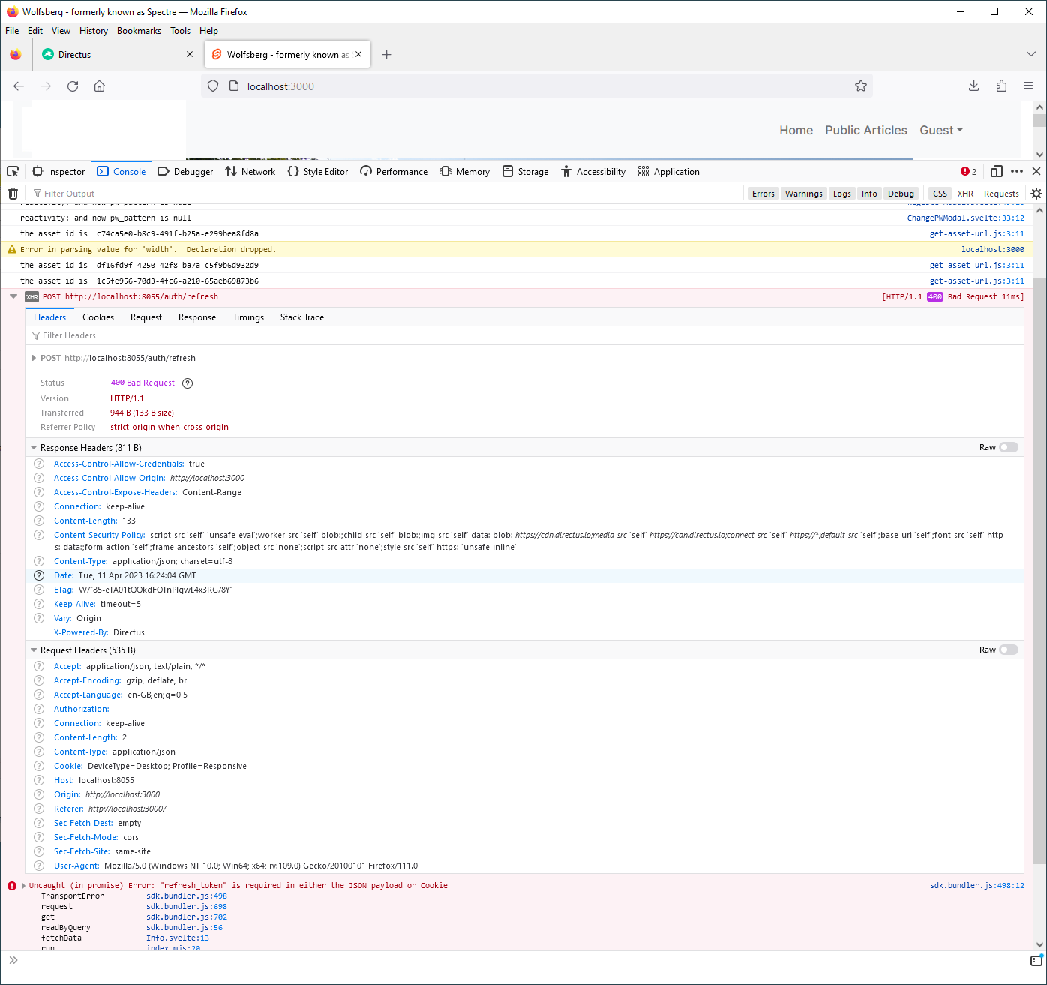Toggle Raw view for Request Headers
Screen dimensions: 1047x985
click(x=1008, y=650)
